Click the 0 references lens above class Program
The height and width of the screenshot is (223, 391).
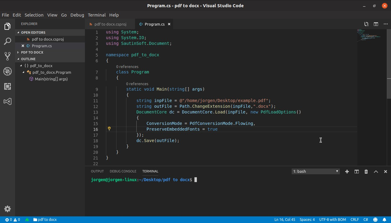[x=127, y=67]
